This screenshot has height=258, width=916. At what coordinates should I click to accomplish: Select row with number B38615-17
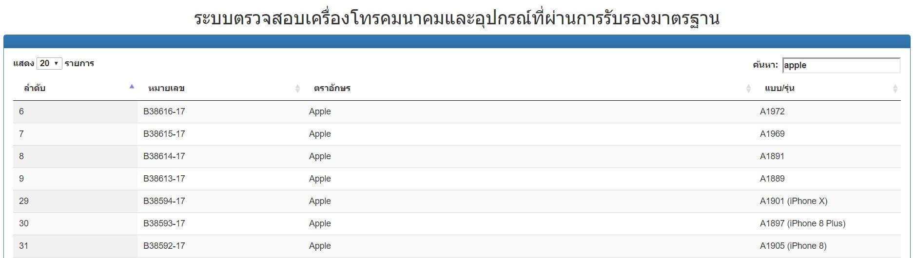click(x=457, y=134)
